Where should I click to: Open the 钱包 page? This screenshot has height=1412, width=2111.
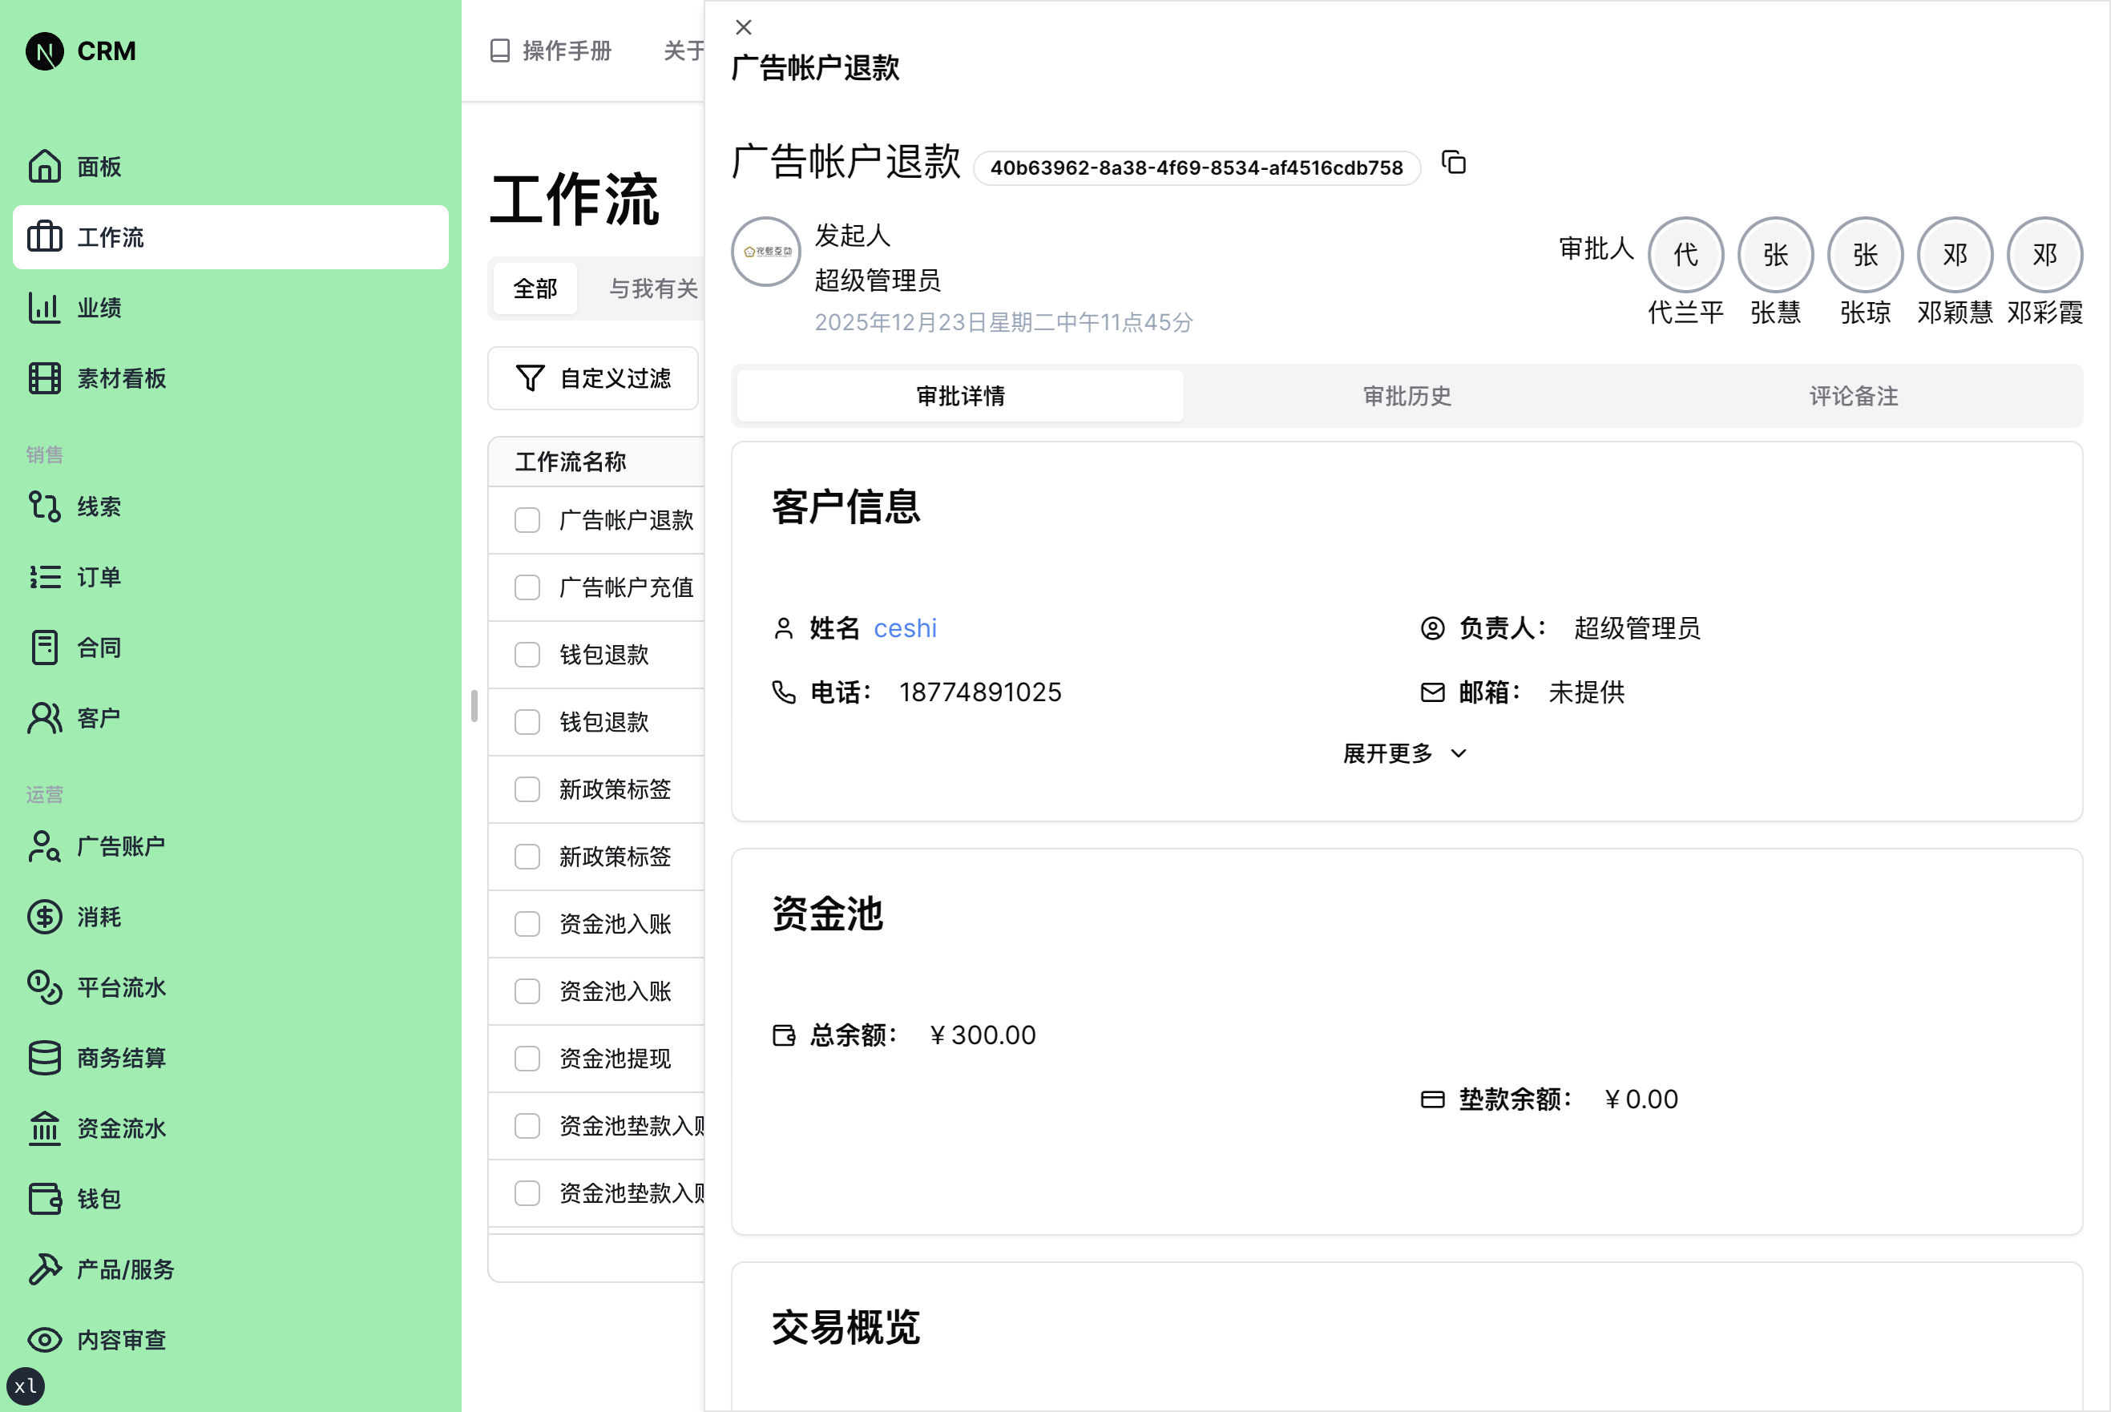(x=99, y=1199)
